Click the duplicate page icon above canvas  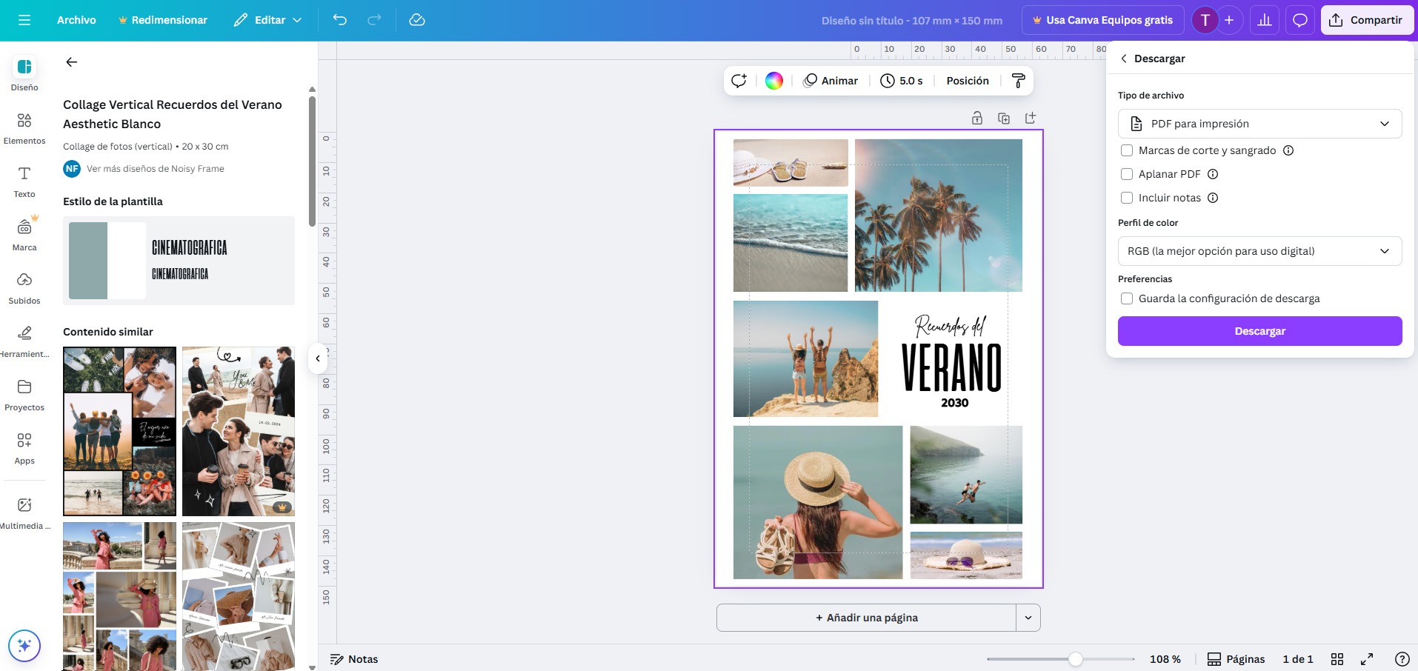click(1004, 118)
